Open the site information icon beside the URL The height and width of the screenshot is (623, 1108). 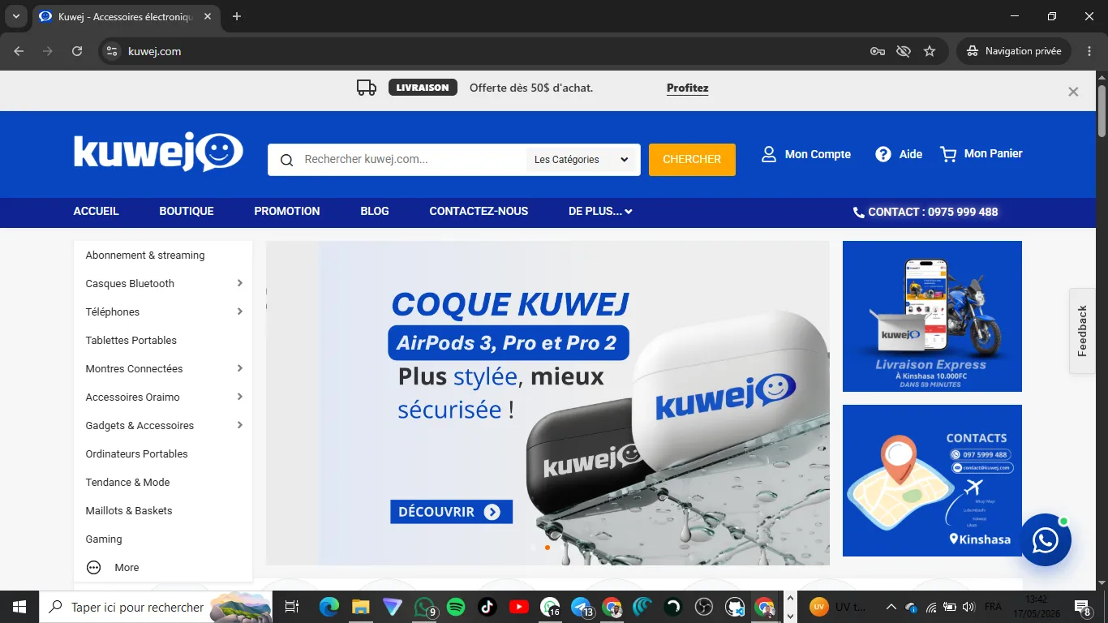point(112,51)
